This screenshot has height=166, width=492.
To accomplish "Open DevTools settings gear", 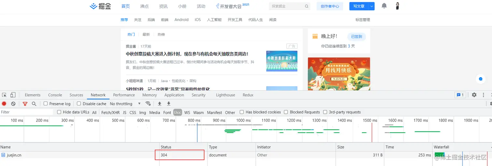I will (x=474, y=95).
